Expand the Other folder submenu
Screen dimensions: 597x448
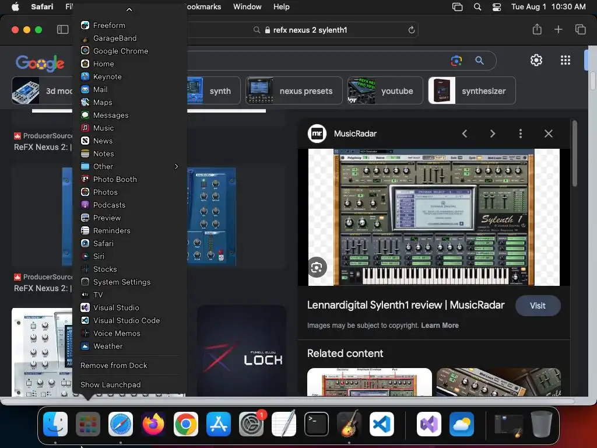pos(129,166)
